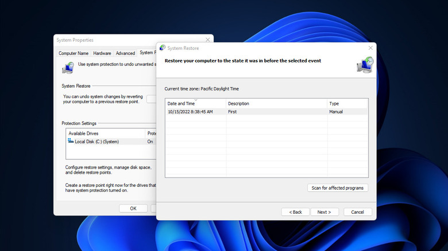Click the Local Disk (C:) drive icon

[x=71, y=141]
